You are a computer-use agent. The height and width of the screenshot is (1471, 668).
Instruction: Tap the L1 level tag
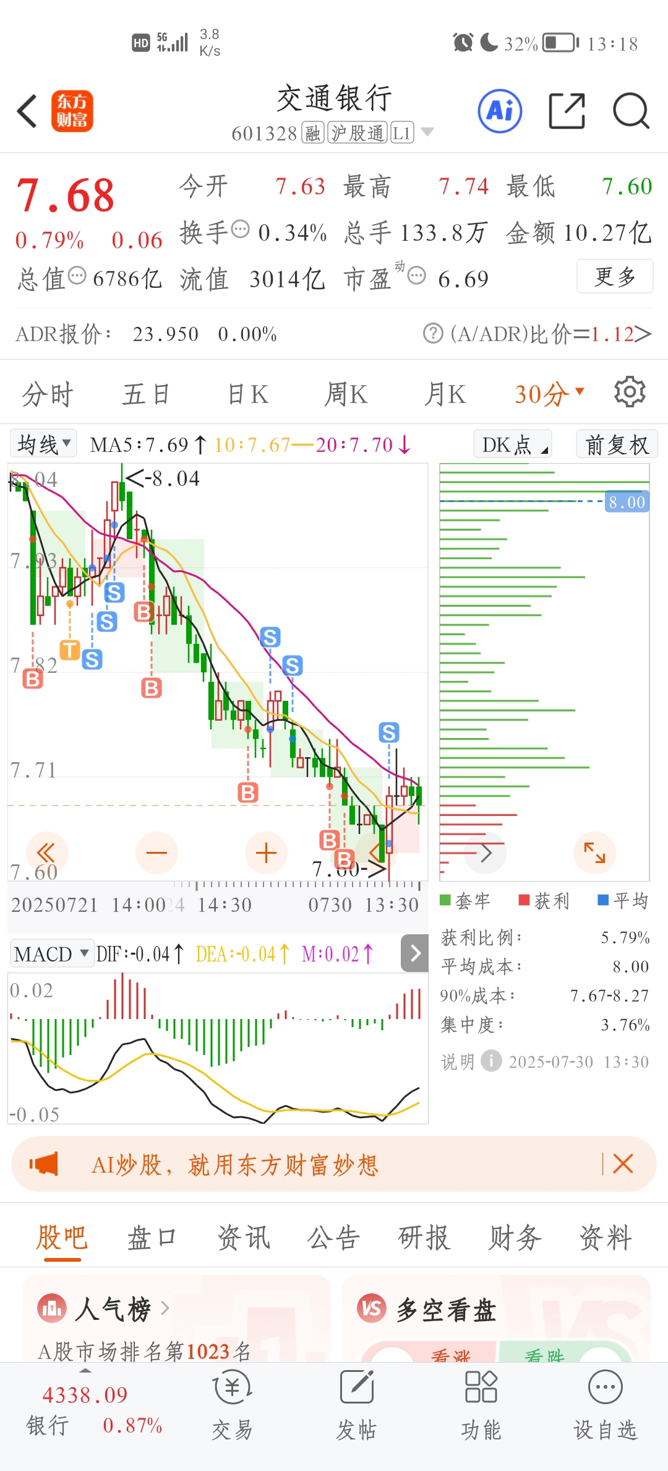[402, 132]
